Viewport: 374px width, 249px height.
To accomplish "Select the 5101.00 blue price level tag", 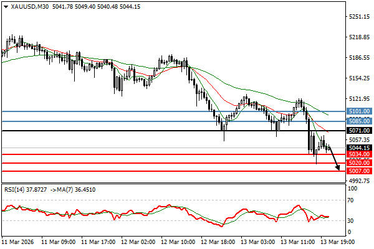I will coord(359,111).
